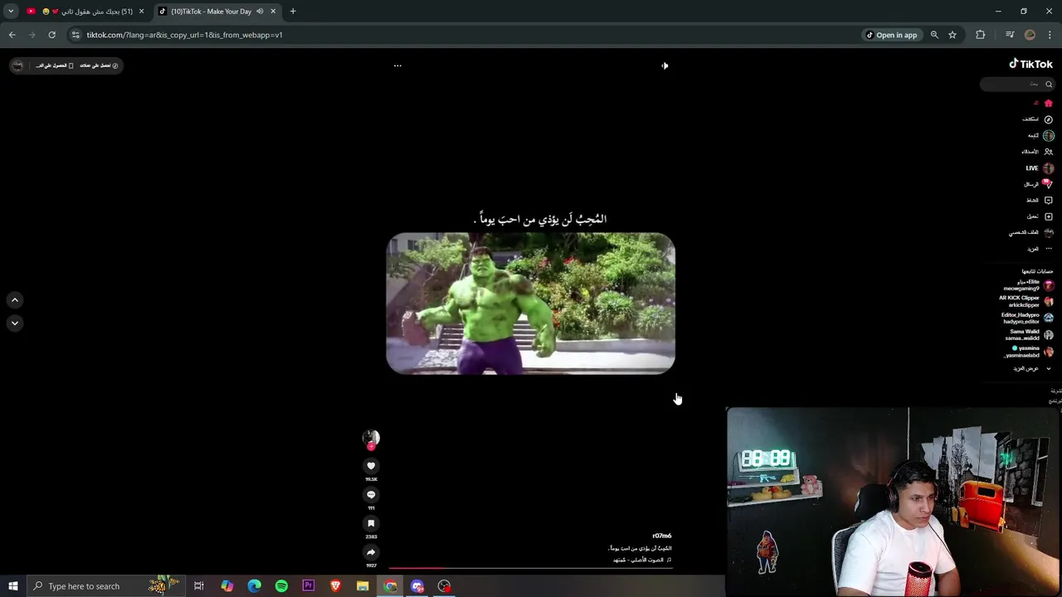
Task: Open the yasmina account
Action: click(1029, 352)
